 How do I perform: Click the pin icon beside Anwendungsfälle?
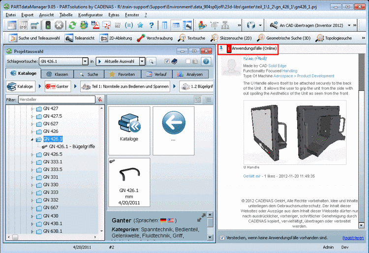pos(221,48)
